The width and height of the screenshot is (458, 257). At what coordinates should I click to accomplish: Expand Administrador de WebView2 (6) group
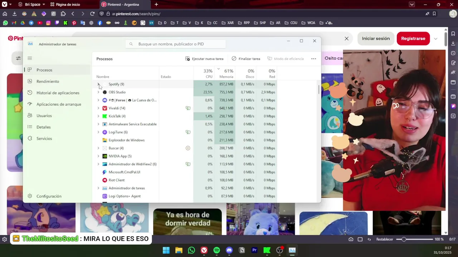coord(98,164)
